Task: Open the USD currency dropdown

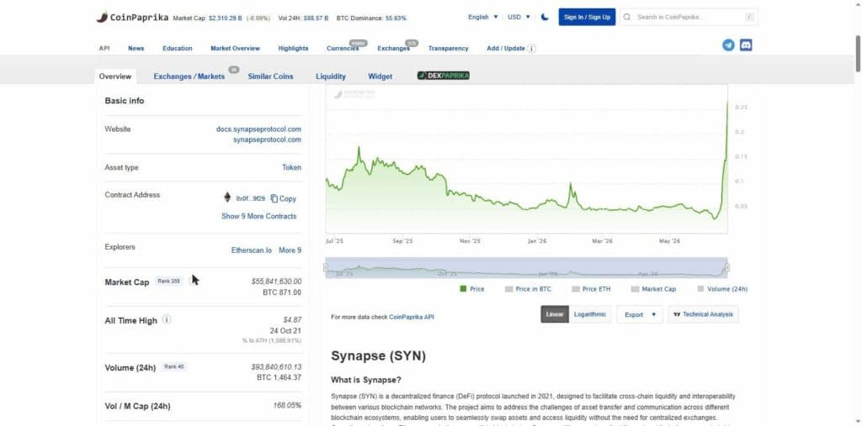Action: (x=519, y=17)
